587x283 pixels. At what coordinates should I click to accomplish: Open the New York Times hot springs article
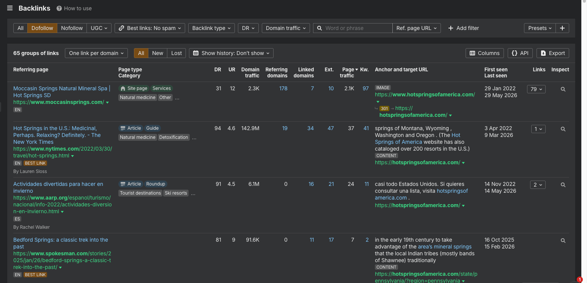pyautogui.click(x=57, y=135)
